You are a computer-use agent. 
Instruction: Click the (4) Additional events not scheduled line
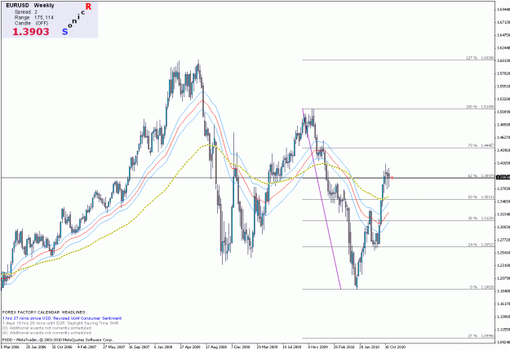point(47,333)
